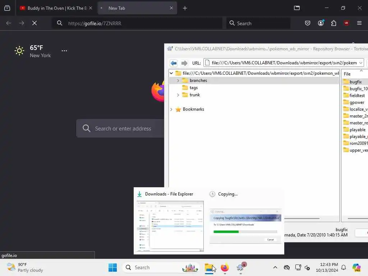Open the Copilot preview taskbar icon
Screen dimensions: 368x276
click(x=356, y=267)
